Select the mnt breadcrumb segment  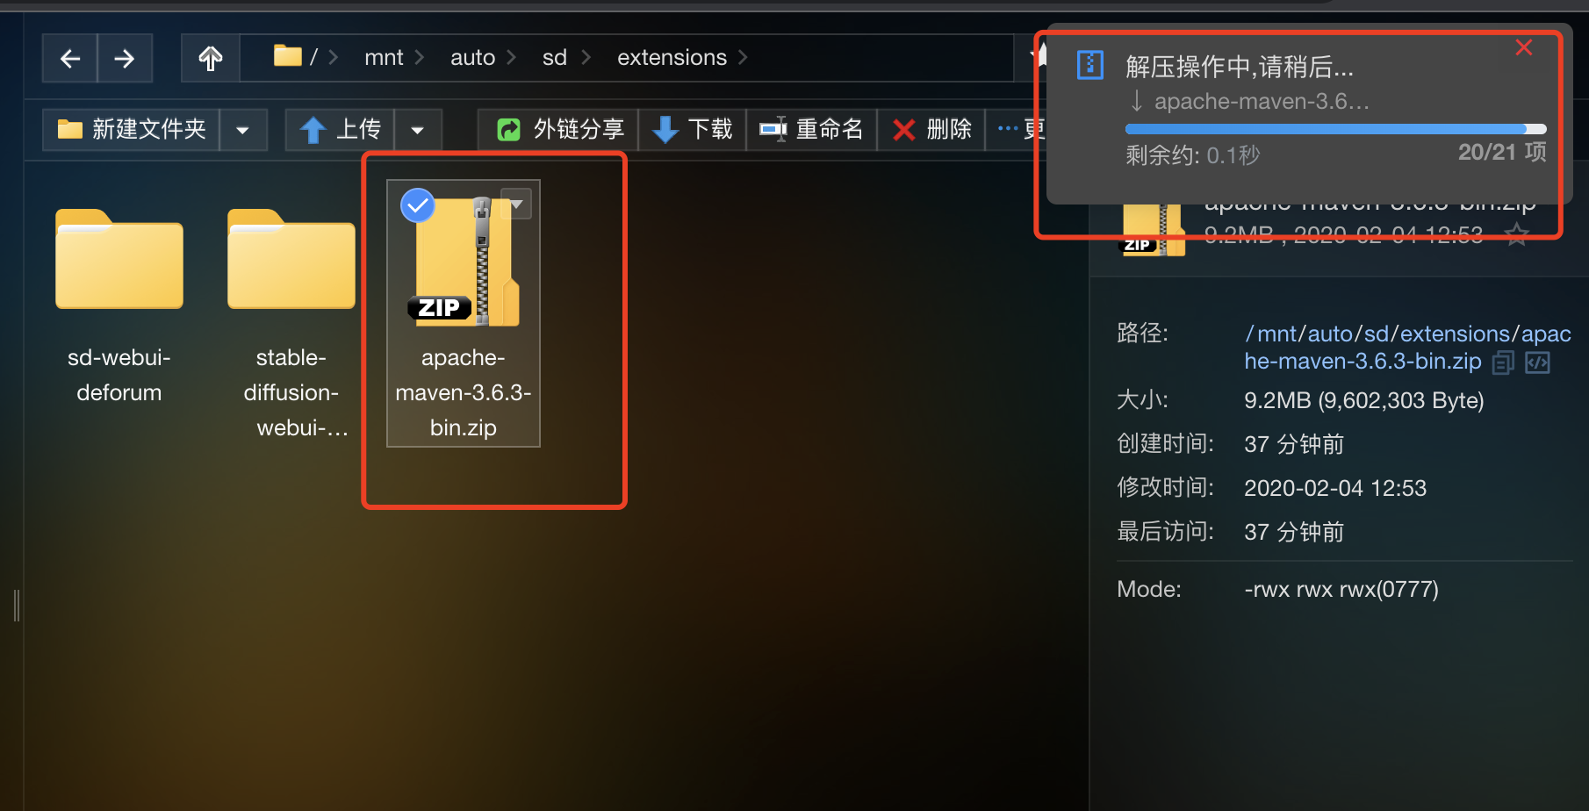tap(384, 58)
